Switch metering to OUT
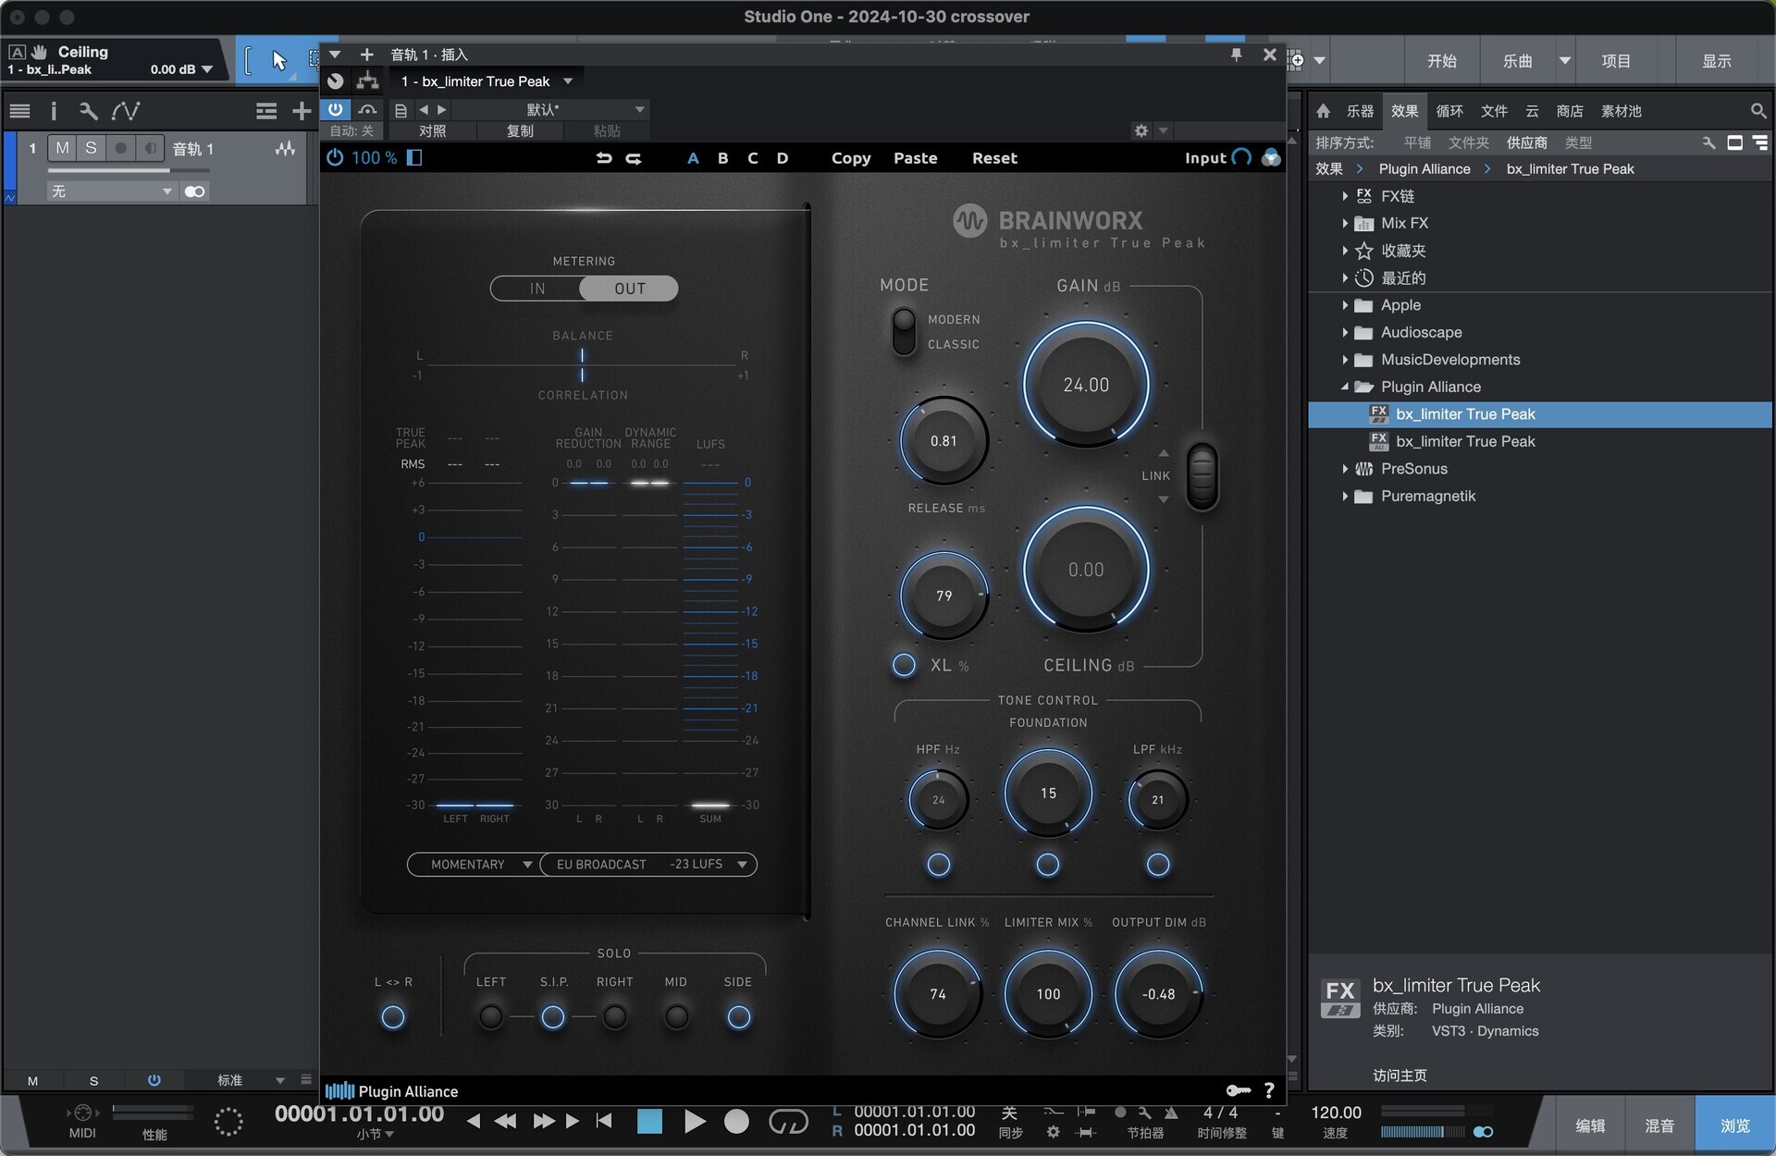The height and width of the screenshot is (1156, 1776). pos(630,289)
